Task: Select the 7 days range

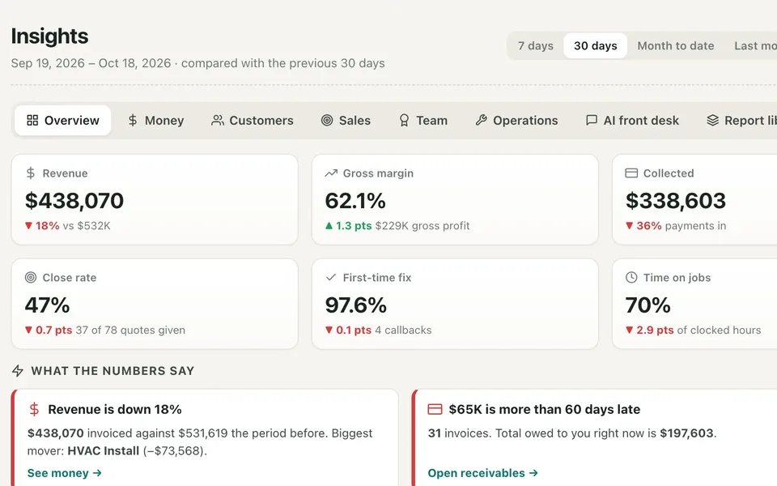Action: click(x=536, y=45)
